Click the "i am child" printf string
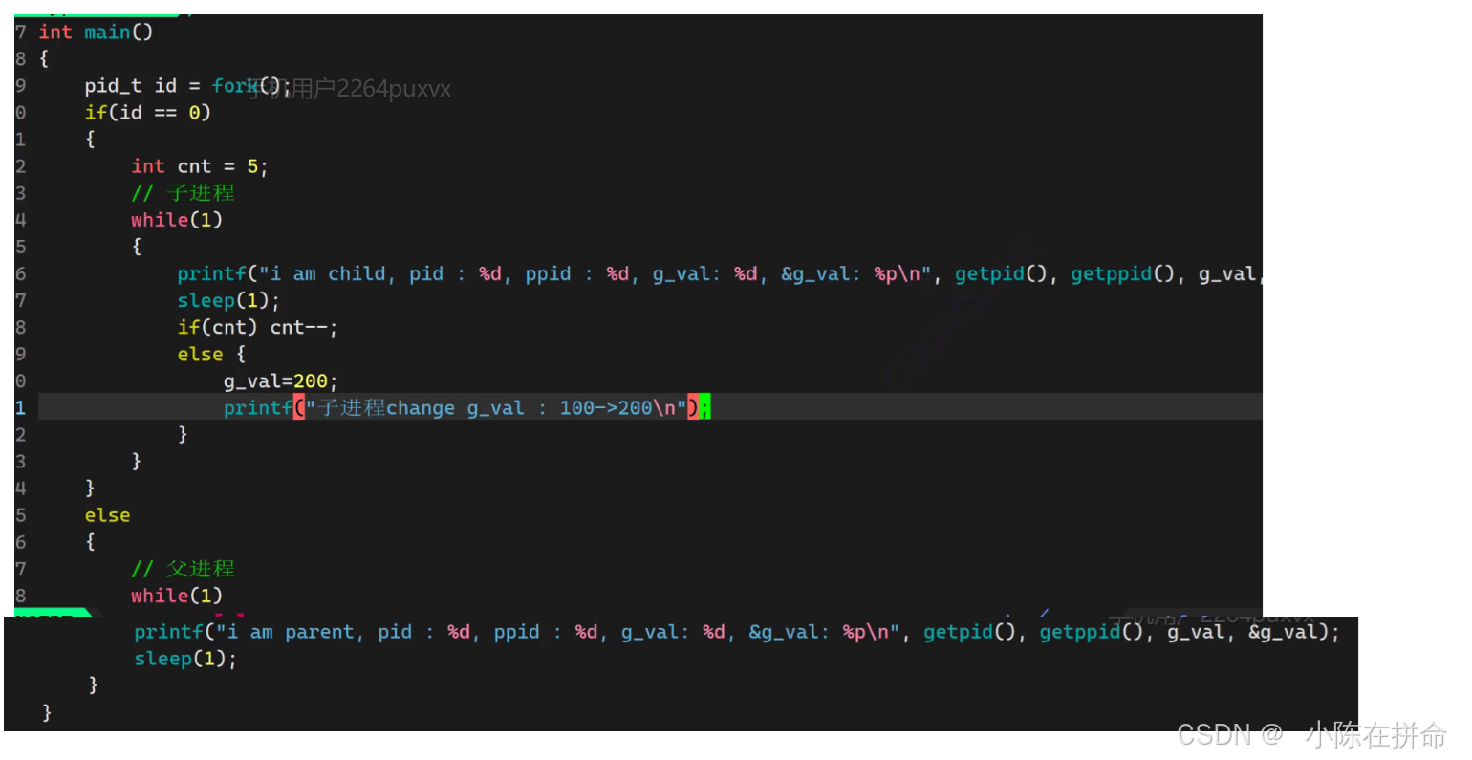Image resolution: width=1472 pixels, height=760 pixels. click(325, 274)
